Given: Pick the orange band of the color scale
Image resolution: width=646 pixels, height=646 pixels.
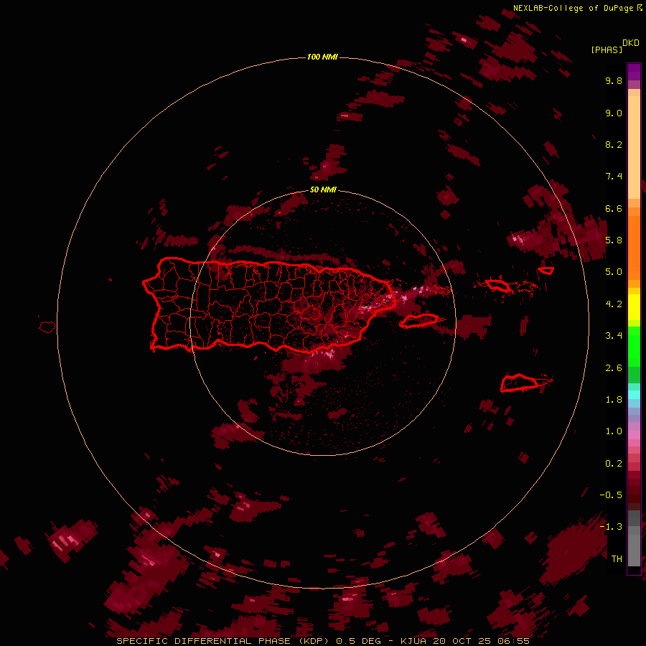Looking at the screenshot, I should [x=634, y=248].
